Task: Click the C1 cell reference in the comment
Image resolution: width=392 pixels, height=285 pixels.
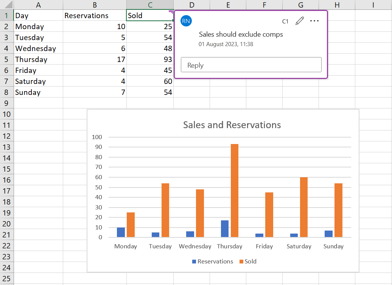Action: tap(285, 22)
